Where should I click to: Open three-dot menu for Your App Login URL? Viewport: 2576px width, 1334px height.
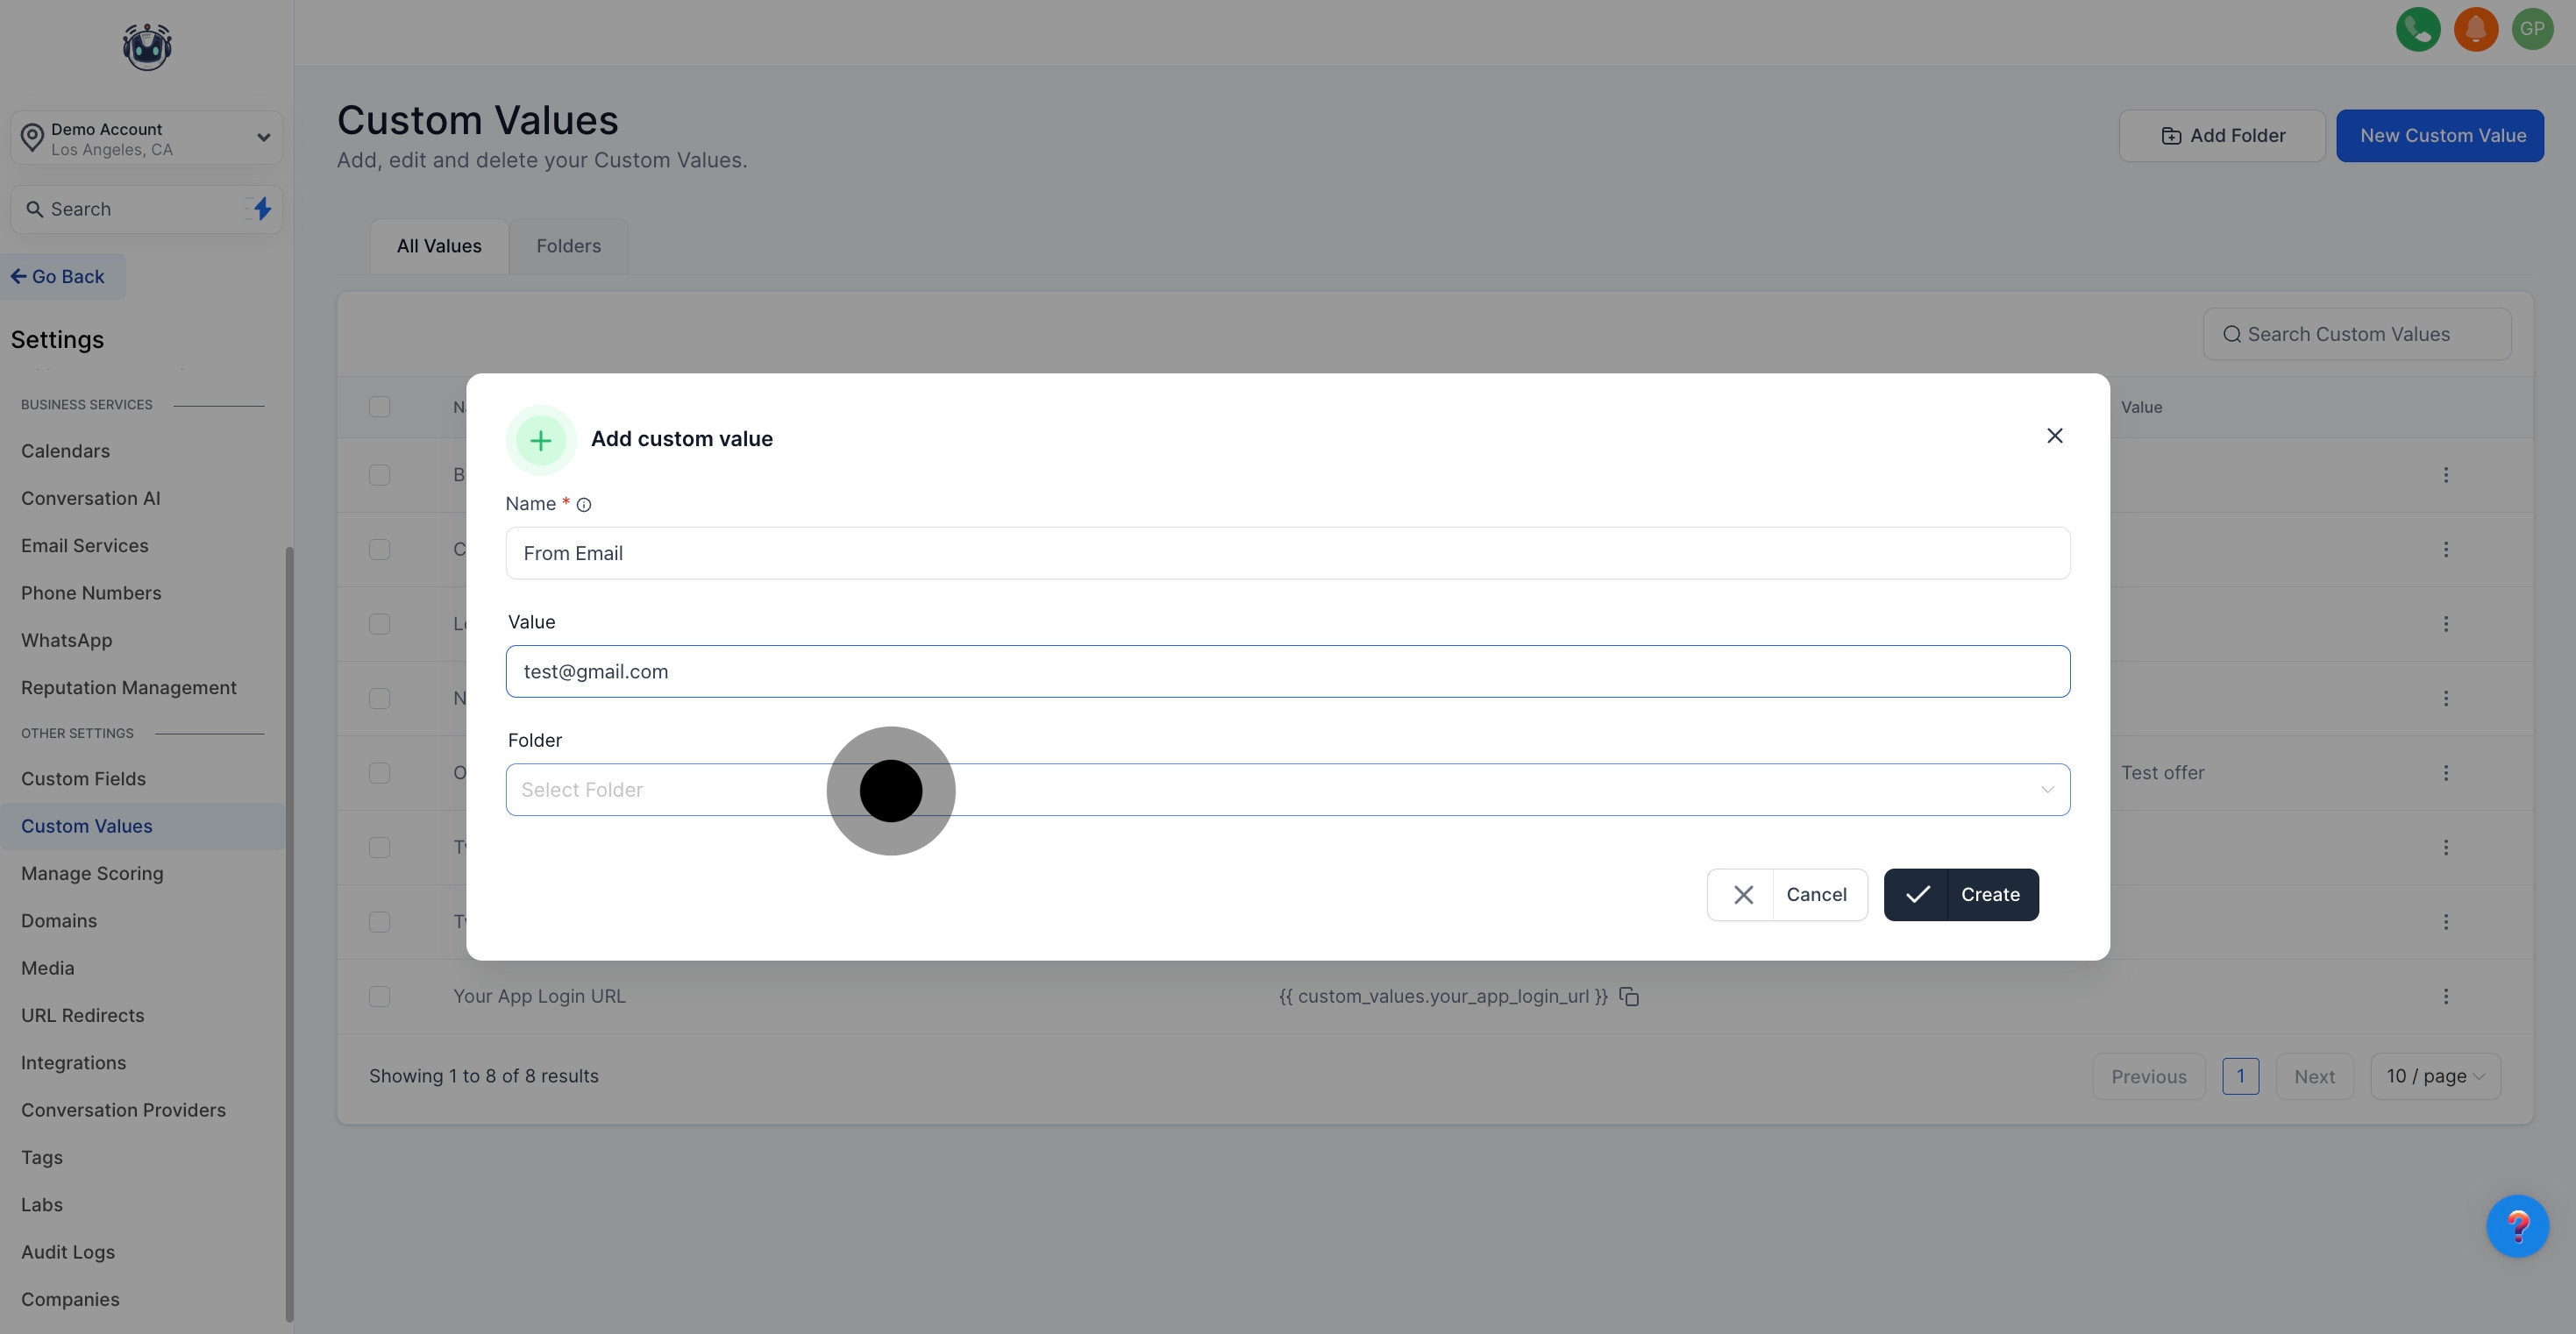pyautogui.click(x=2445, y=996)
